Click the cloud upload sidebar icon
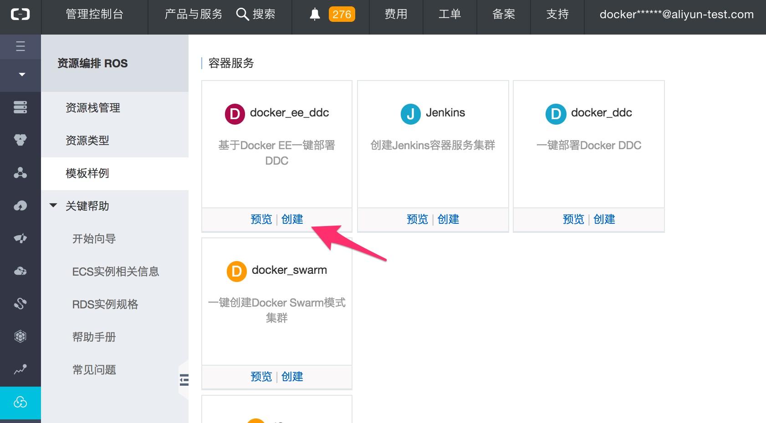Image resolution: width=766 pixels, height=423 pixels. (20, 206)
